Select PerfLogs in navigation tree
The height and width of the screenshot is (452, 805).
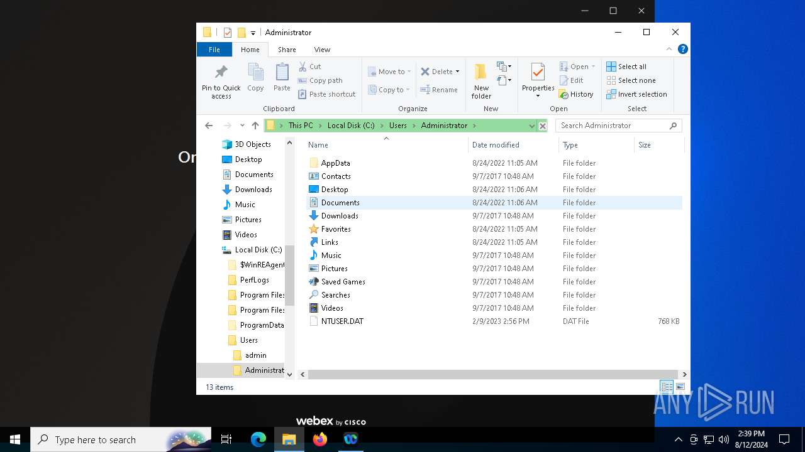[x=248, y=280]
